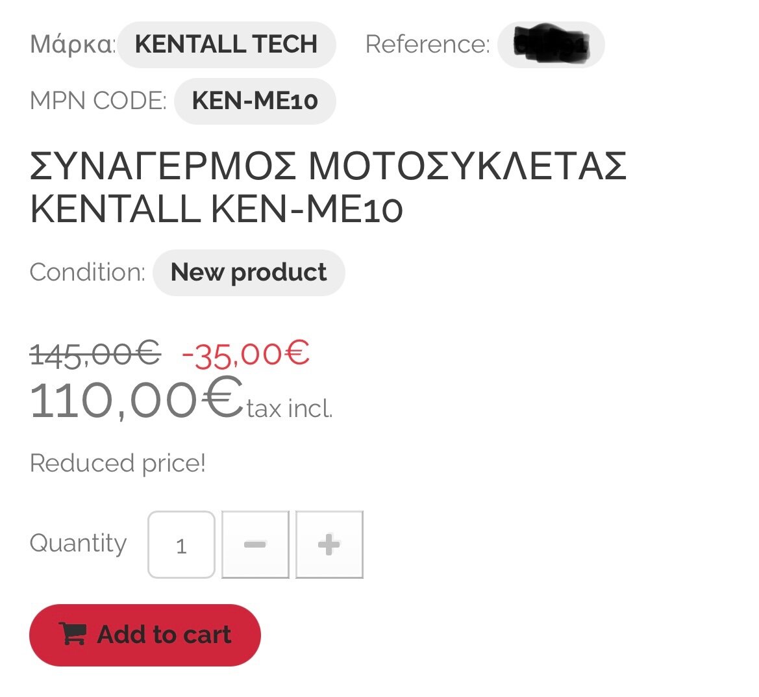759x697 pixels.
Task: Click the 110,00€ current price
Action: pyautogui.click(x=136, y=398)
